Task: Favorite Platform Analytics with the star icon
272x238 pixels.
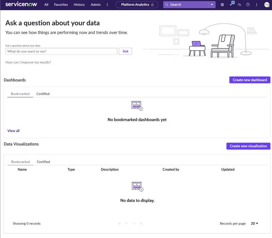Action: click(153, 5)
